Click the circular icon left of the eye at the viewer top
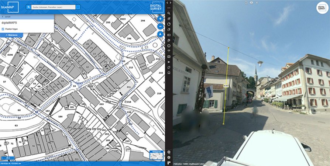 click(246, 3)
